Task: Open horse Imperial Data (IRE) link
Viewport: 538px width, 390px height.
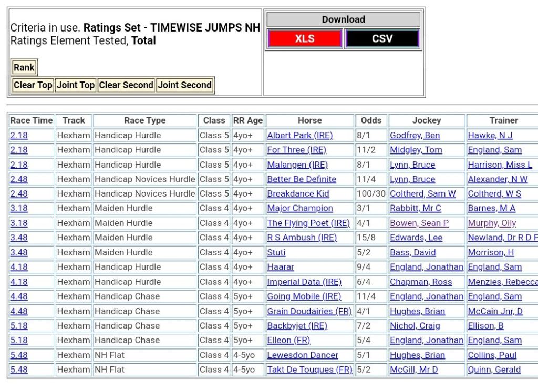Action: coord(304,282)
